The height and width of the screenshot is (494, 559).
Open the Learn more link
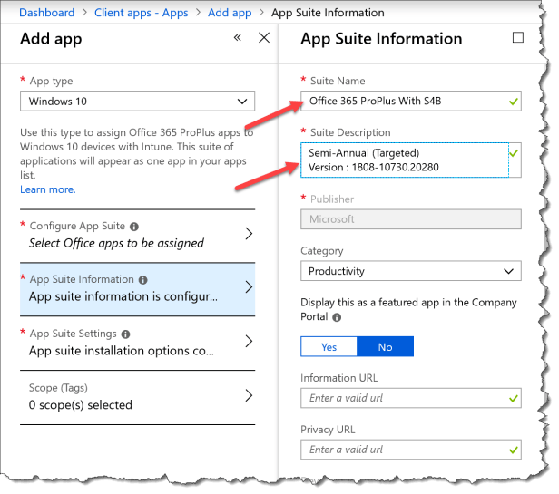tap(48, 189)
